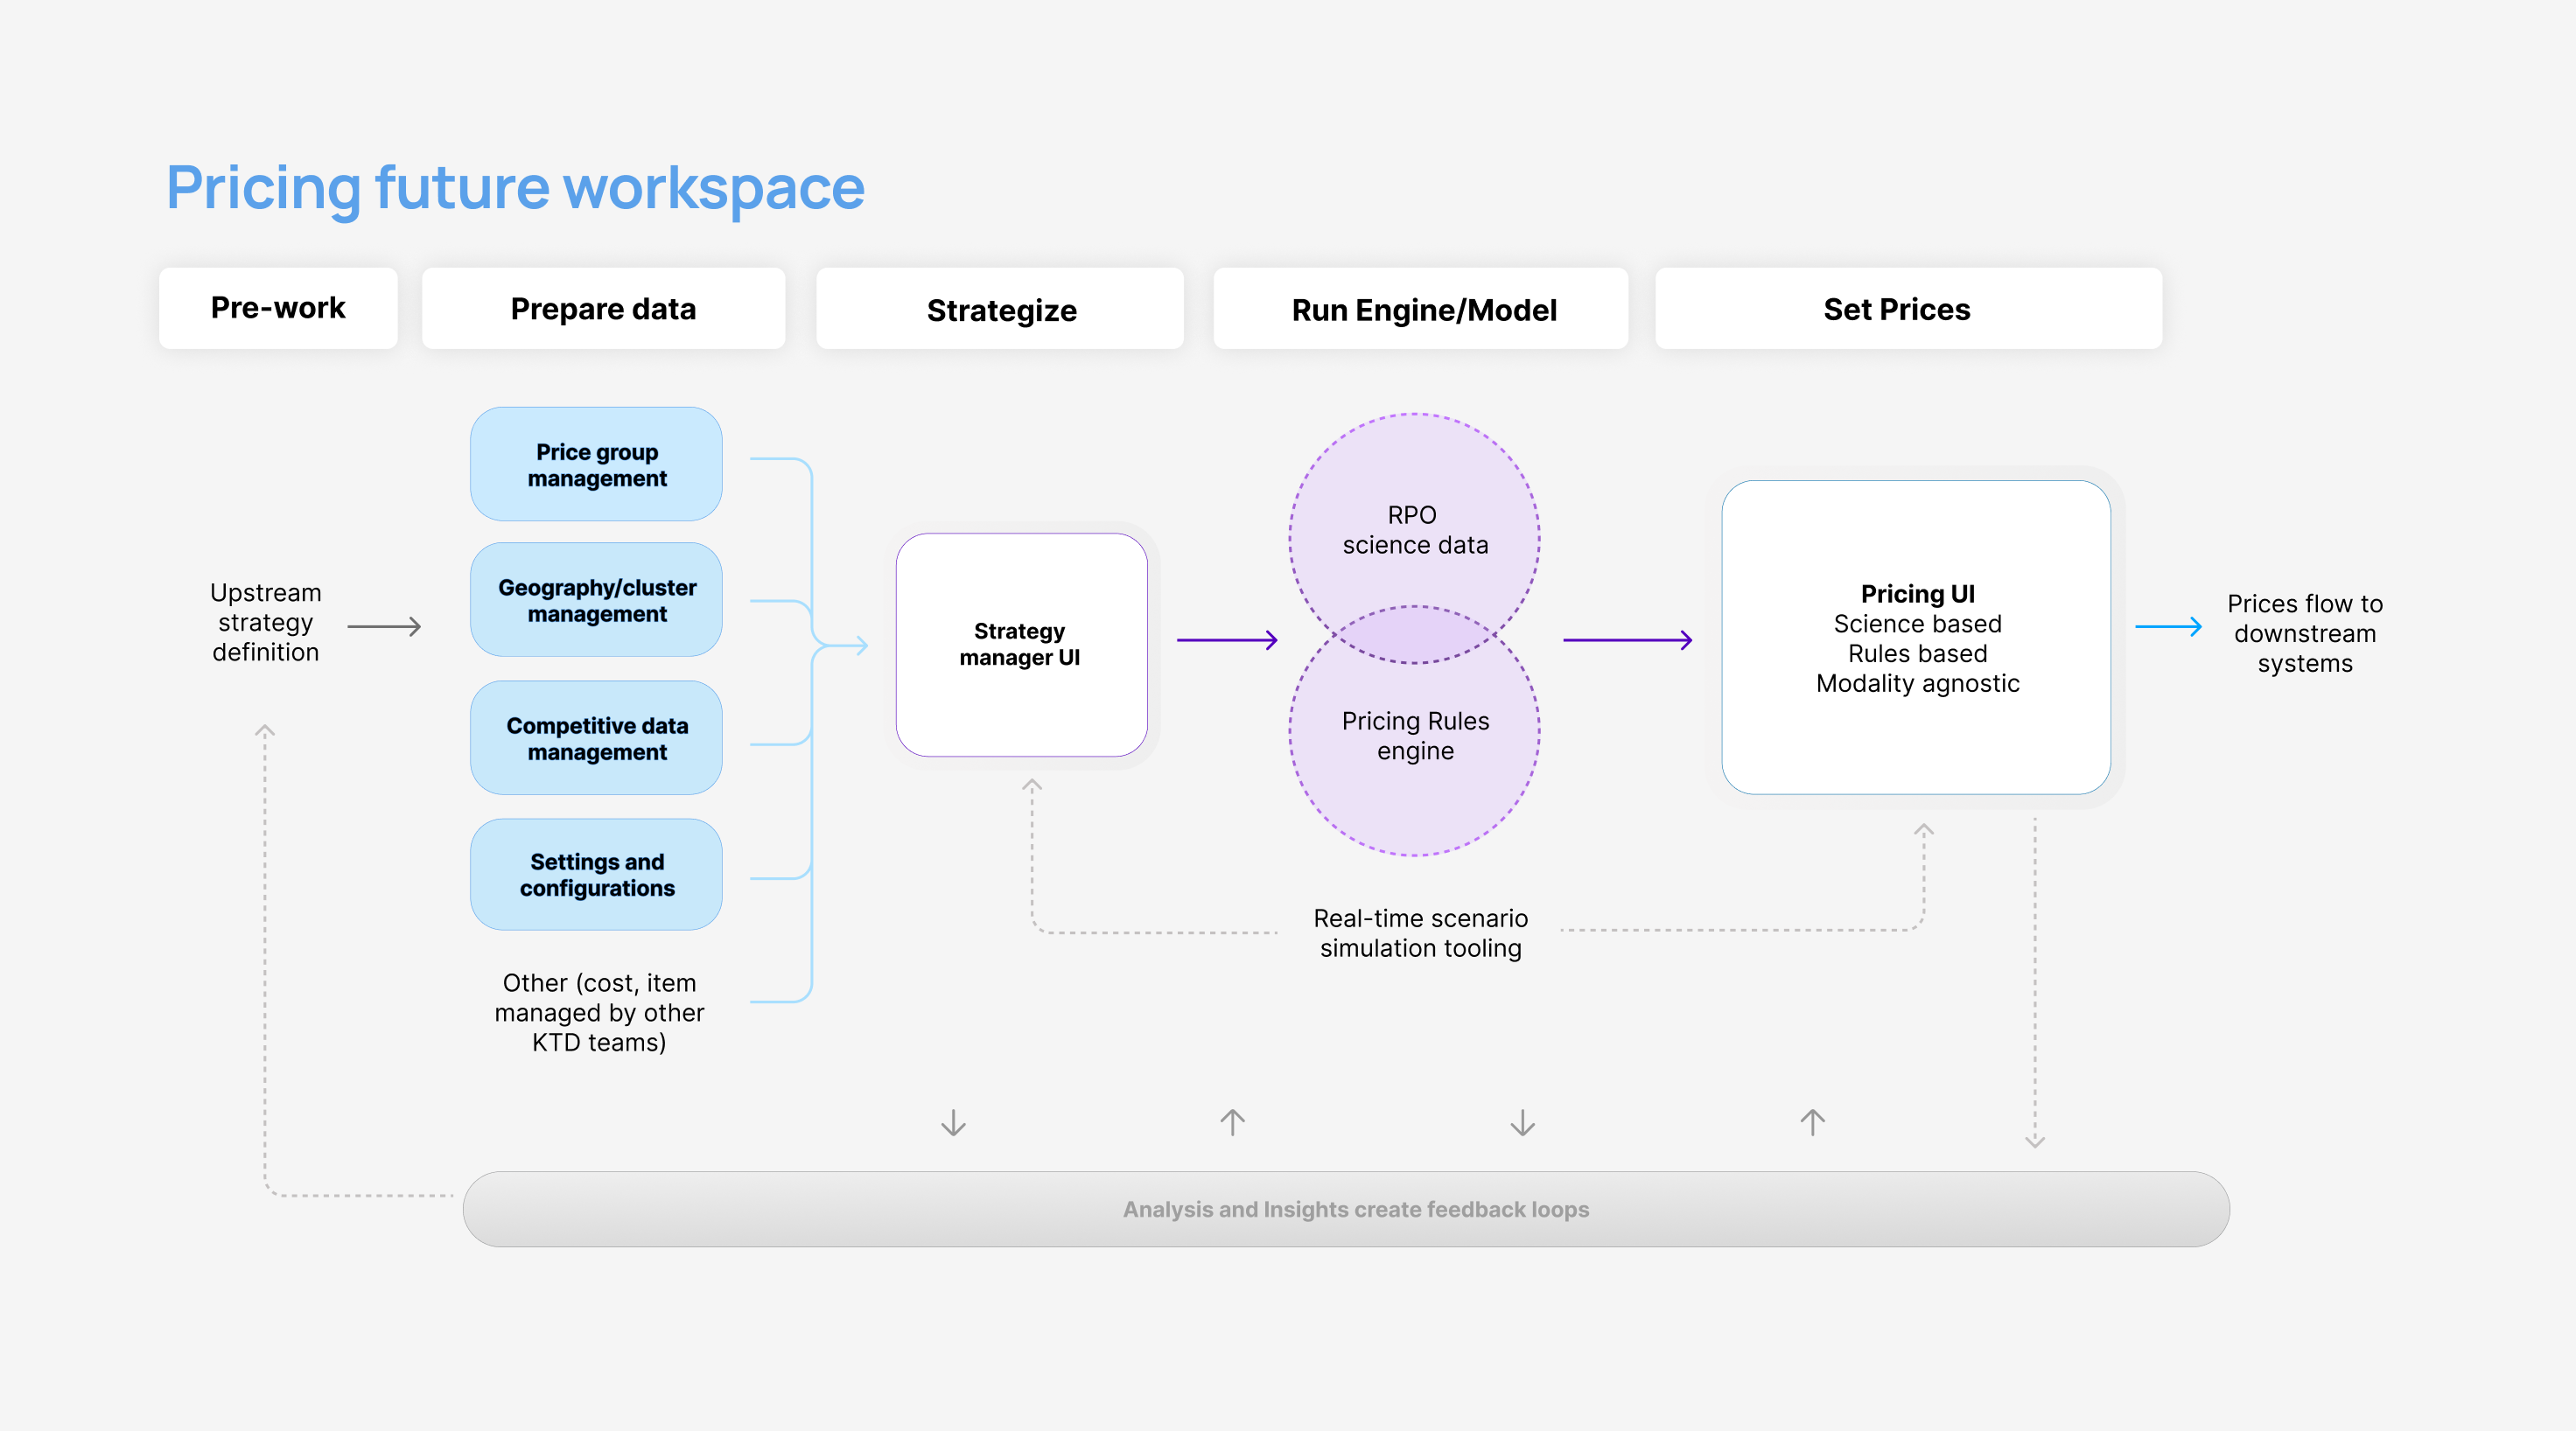The height and width of the screenshot is (1431, 2576).
Task: Click arrow after Upstream strategy definition
Action: 384,626
